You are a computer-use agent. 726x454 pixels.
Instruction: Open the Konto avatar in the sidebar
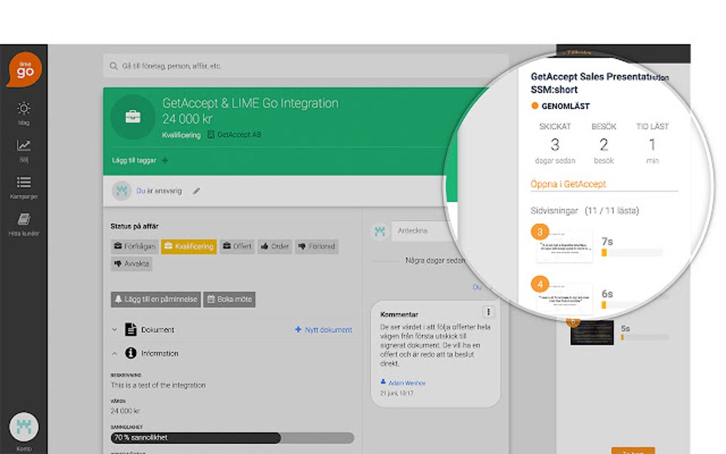pos(23,427)
